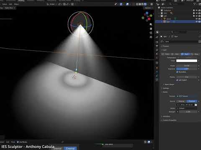Expand the Animation panel
The height and width of the screenshot is (150, 201).
[166, 116]
